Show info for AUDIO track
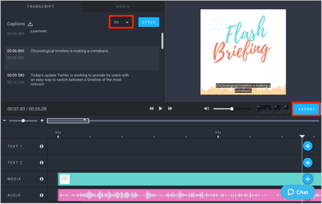This screenshot has height=204, width=322. [x=41, y=195]
